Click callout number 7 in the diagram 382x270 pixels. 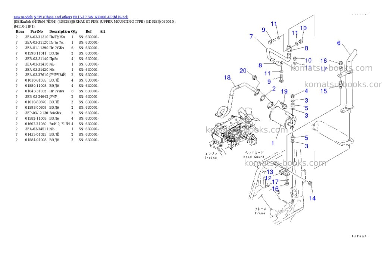pyautogui.click(x=251, y=37)
